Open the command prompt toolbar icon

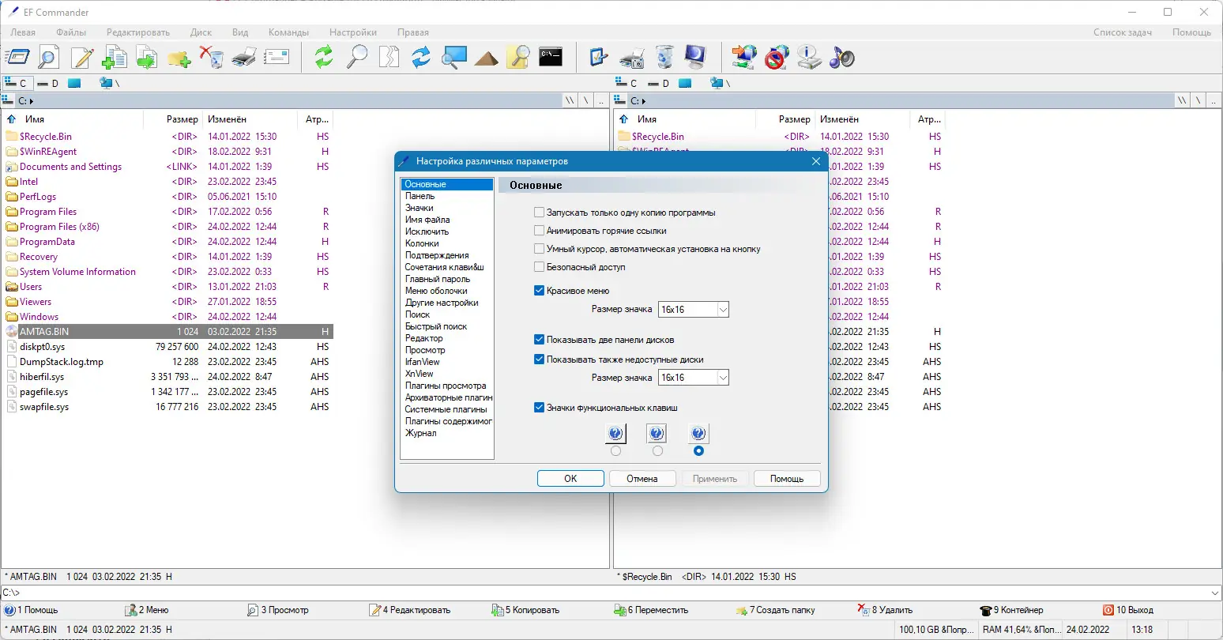[551, 57]
